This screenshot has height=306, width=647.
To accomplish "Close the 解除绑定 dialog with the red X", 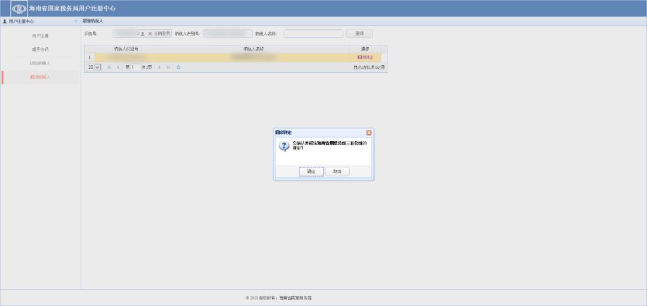I will (x=369, y=132).
